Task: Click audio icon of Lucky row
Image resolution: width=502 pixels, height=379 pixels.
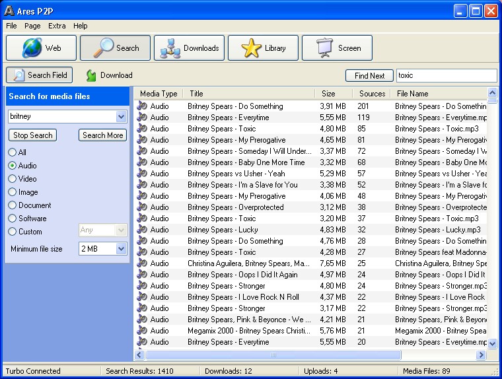Action: 142,229
